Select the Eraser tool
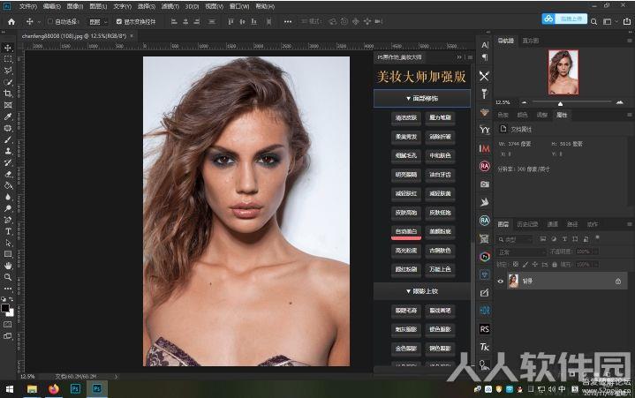635x398 pixels. point(8,174)
